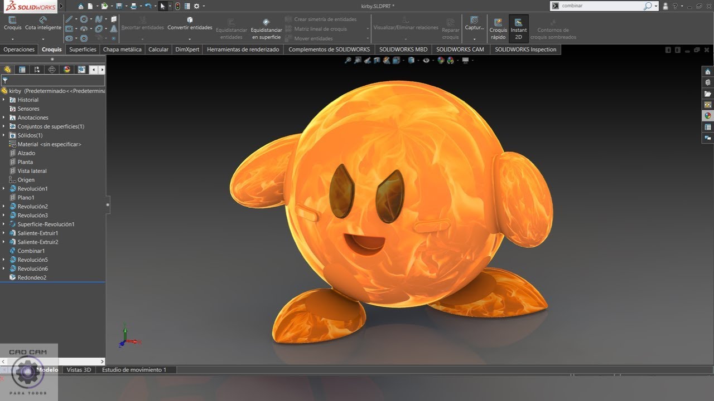
Task: Open the FeatureManager design tree tab
Action: click(7, 70)
